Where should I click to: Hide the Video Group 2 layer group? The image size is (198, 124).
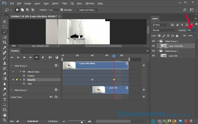153,41
